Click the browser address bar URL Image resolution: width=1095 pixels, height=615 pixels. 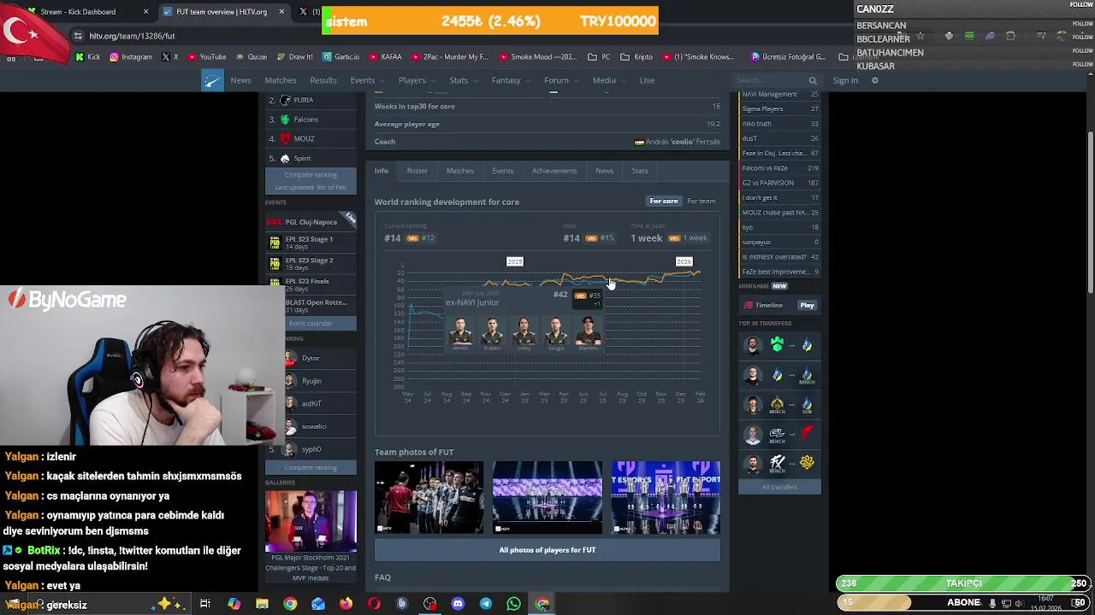(x=133, y=36)
